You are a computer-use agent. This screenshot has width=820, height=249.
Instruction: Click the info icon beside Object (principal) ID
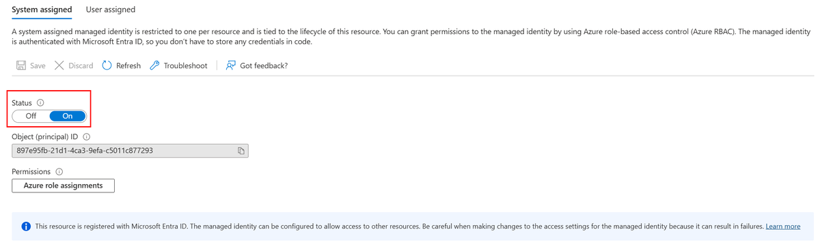coord(86,136)
